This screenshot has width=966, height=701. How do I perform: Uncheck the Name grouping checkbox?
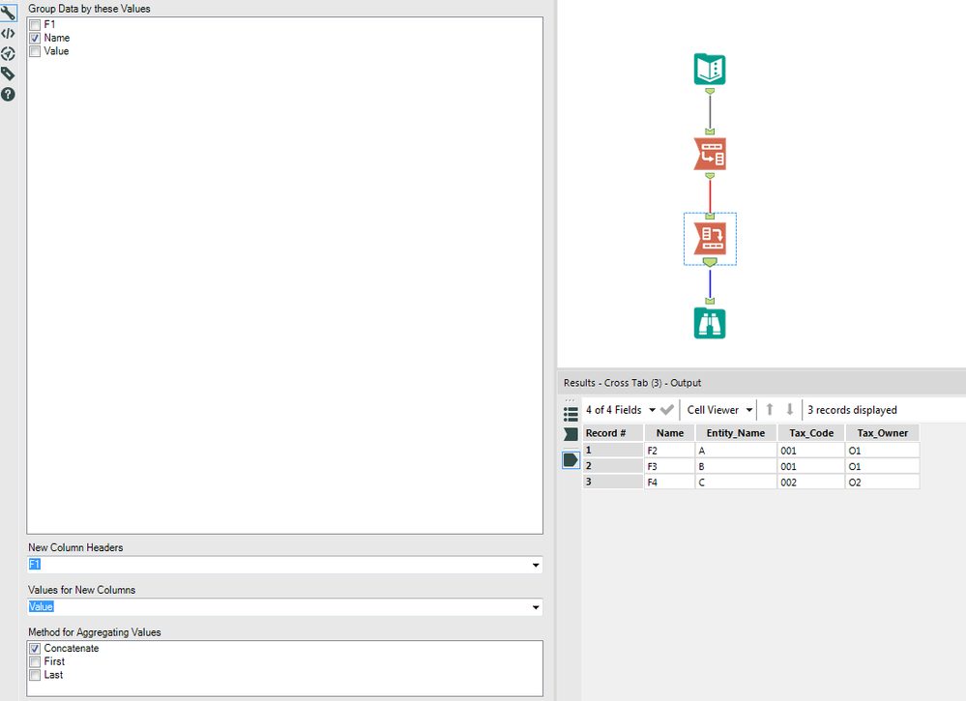pyautogui.click(x=36, y=38)
